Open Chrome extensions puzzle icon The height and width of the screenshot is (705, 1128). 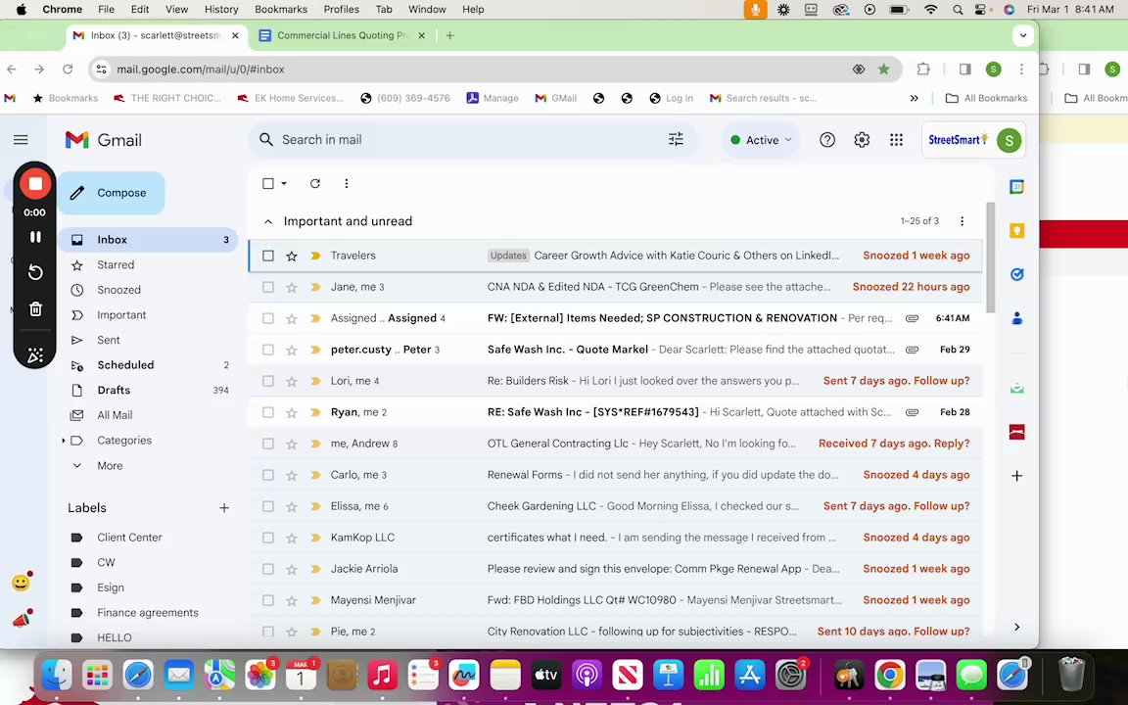923,70
